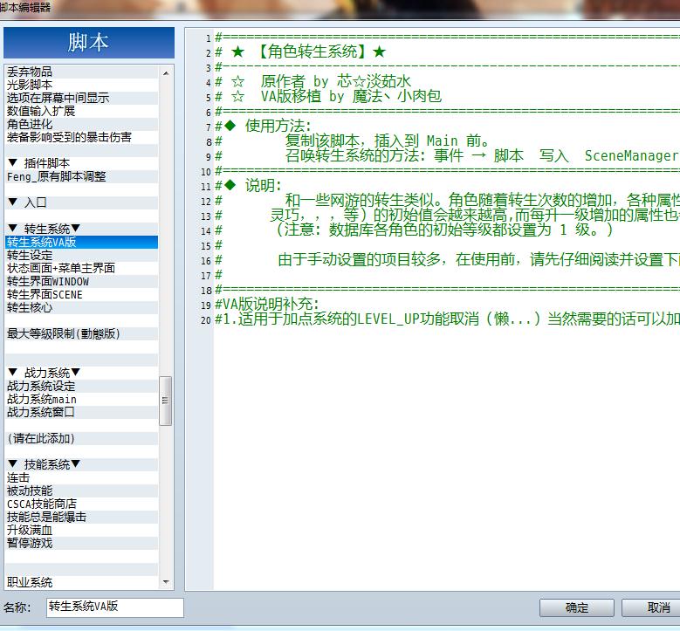Select script 技能总是能爆击
The image size is (680, 631).
[x=81, y=517]
